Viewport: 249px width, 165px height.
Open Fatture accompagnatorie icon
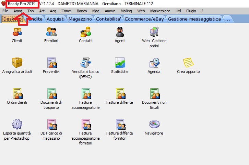[x=86, y=93]
